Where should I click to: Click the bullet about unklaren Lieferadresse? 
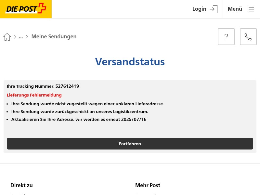87,104
